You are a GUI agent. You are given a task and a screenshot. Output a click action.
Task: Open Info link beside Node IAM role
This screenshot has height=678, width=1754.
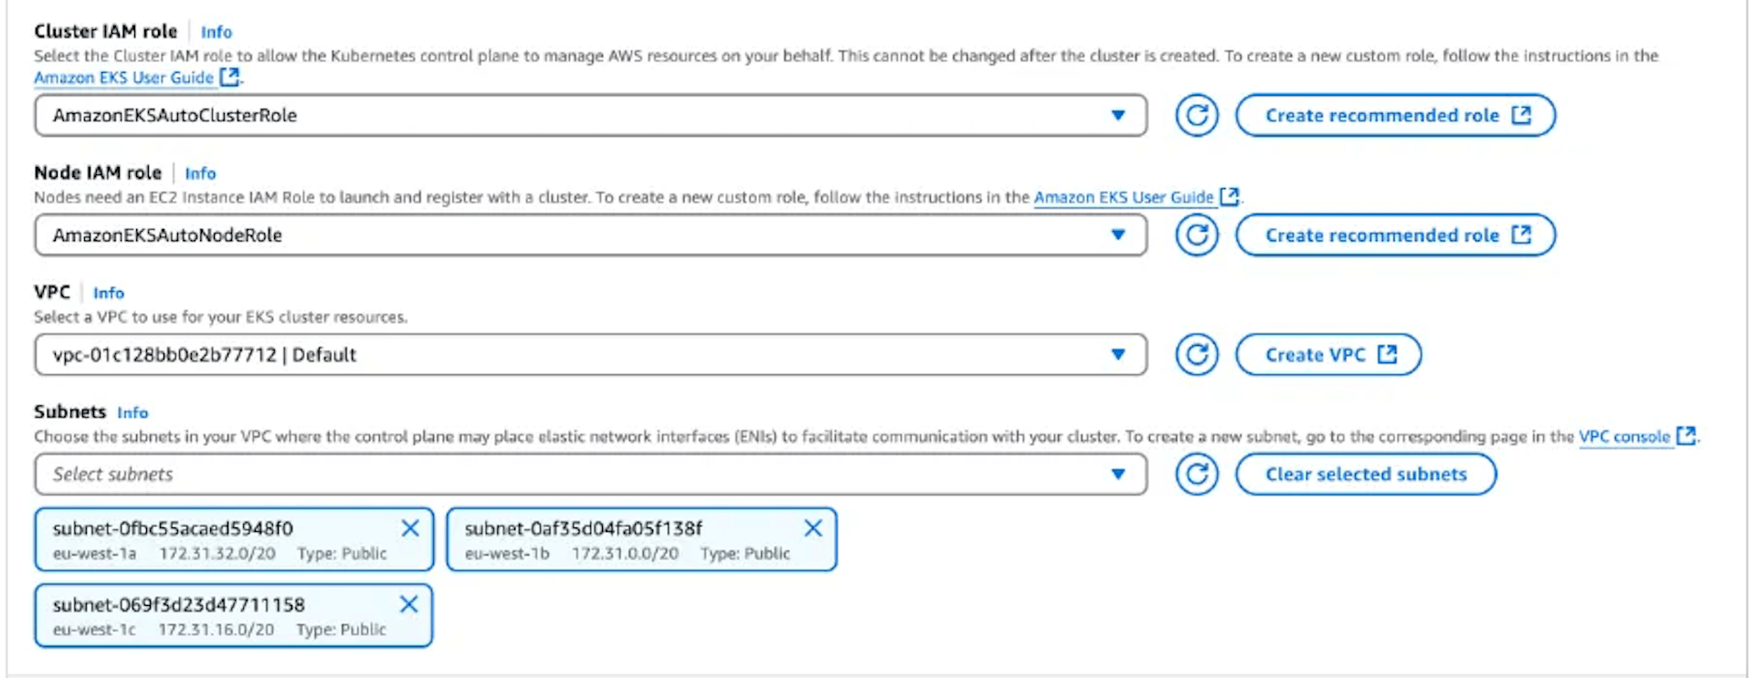(x=200, y=173)
